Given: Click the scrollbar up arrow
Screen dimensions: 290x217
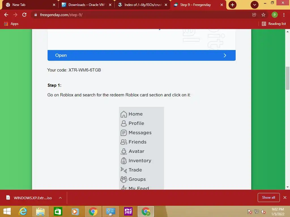Looking at the screenshot, I should pyautogui.click(x=288, y=32).
